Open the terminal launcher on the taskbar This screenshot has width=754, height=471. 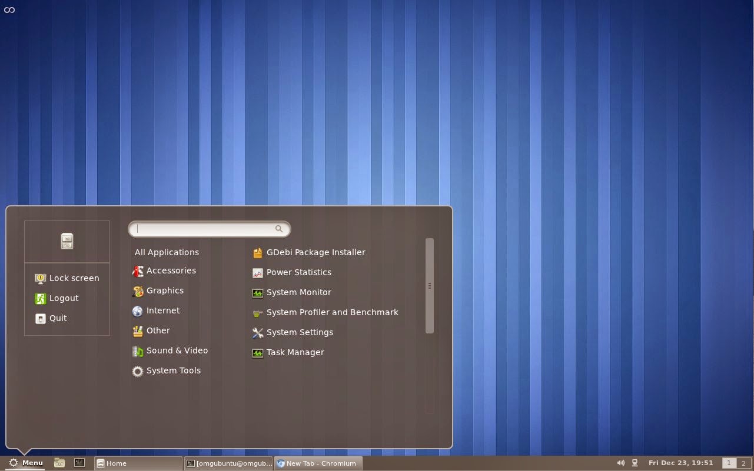[x=78, y=463]
